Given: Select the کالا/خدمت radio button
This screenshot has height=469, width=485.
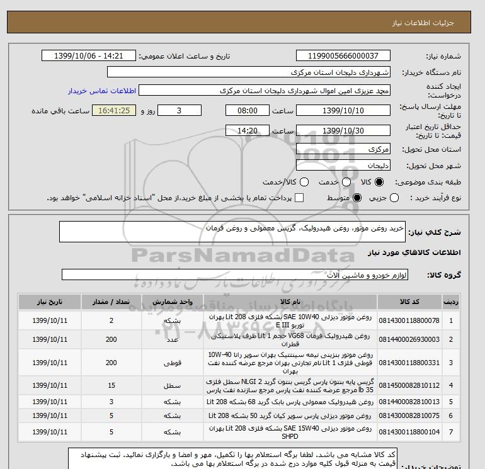Looking at the screenshot, I should 304,182.
